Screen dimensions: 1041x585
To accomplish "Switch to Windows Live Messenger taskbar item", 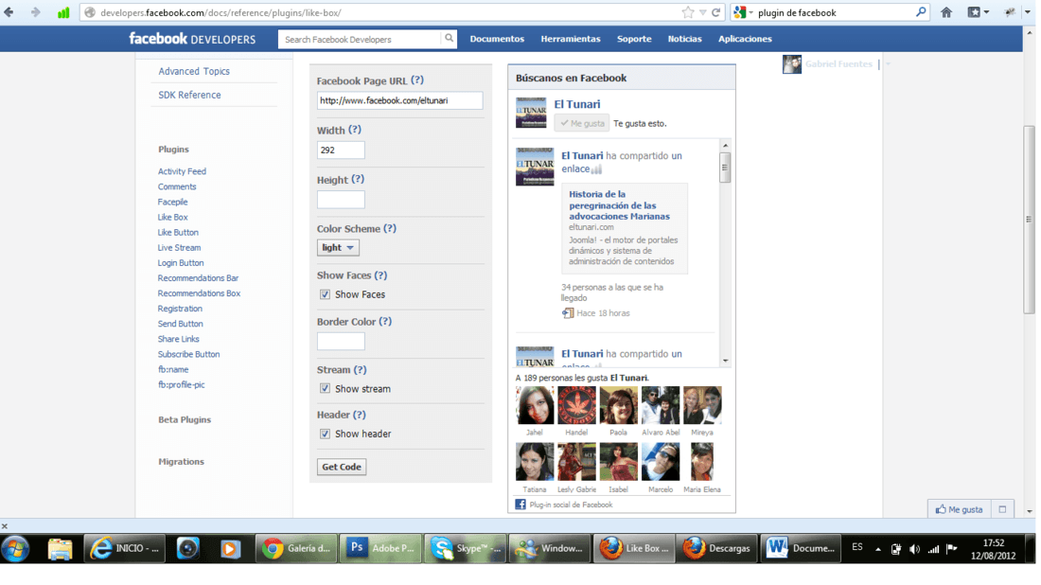I will [549, 548].
